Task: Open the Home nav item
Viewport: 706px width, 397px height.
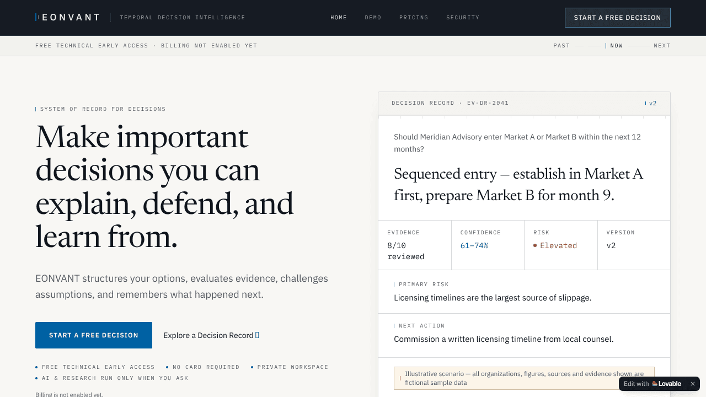Action: click(339, 18)
